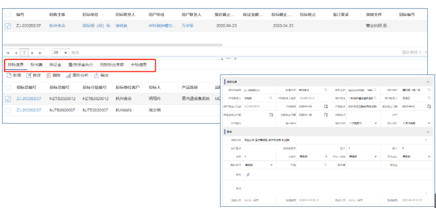Screen dimensions: 436x208
Task: Click the 高内涵成像系统 product cell
Action: [196, 99]
